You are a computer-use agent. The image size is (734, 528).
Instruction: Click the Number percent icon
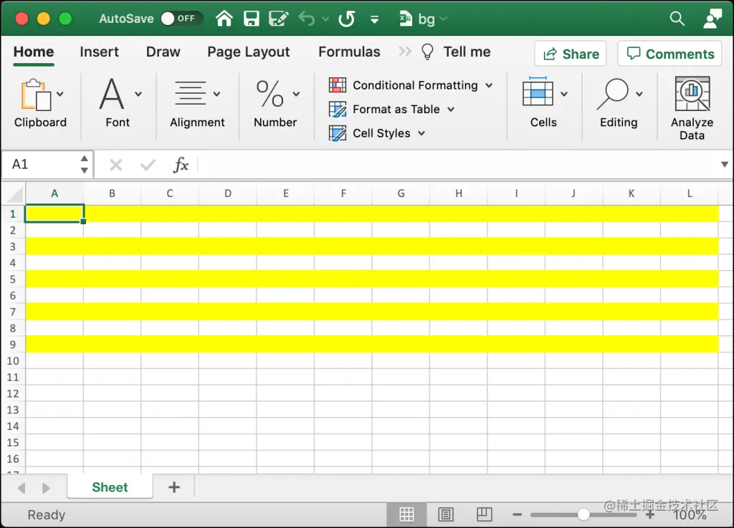click(270, 94)
